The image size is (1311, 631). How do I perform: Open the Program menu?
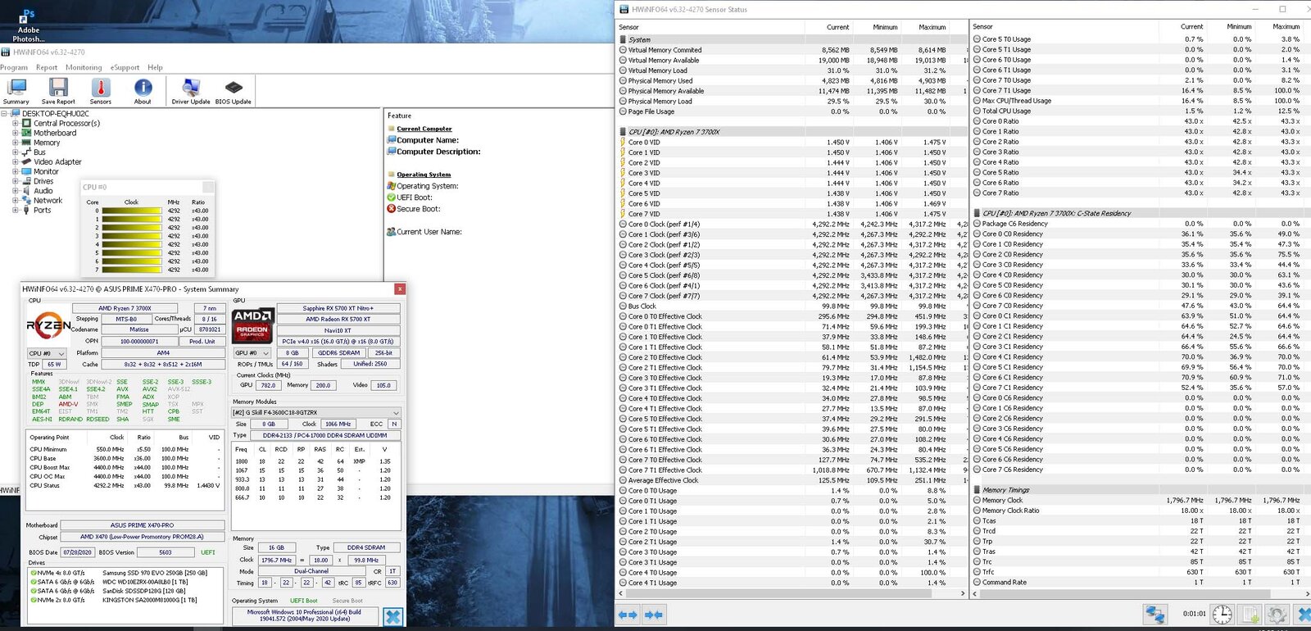click(x=14, y=67)
